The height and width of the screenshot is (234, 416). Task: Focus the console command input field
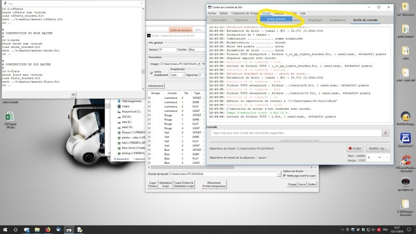(296, 133)
